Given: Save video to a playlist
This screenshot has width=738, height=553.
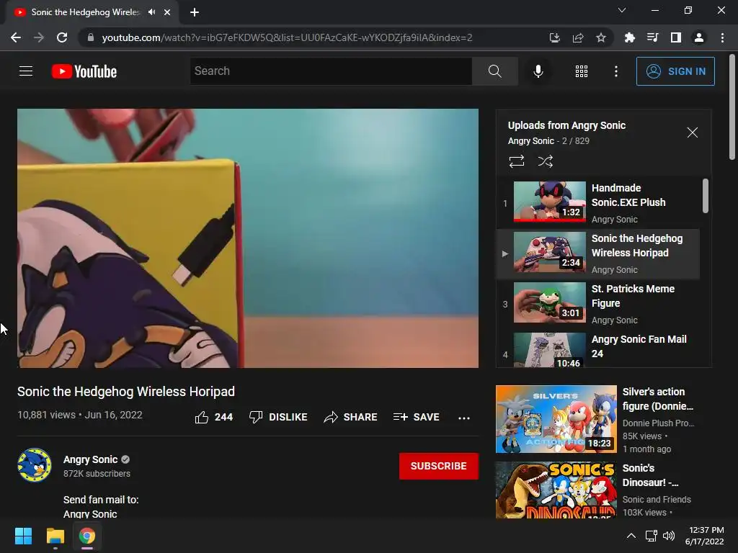Looking at the screenshot, I should pos(416,417).
